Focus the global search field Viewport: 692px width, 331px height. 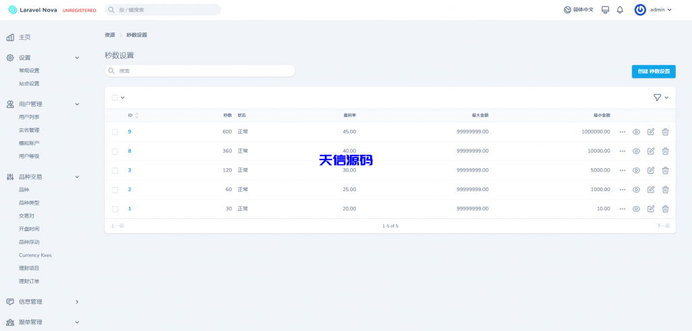pyautogui.click(x=163, y=9)
